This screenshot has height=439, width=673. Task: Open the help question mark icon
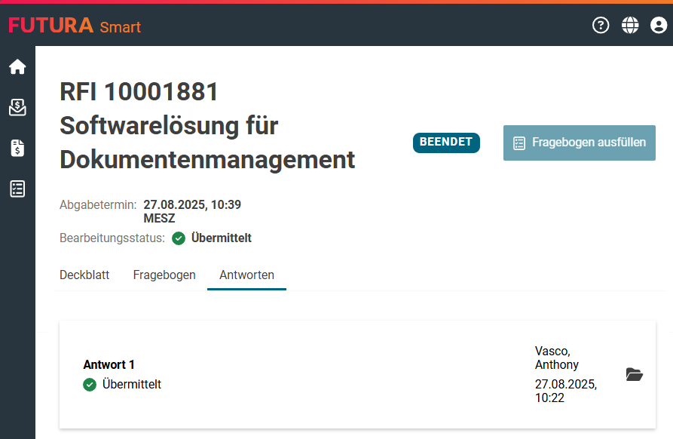[601, 26]
